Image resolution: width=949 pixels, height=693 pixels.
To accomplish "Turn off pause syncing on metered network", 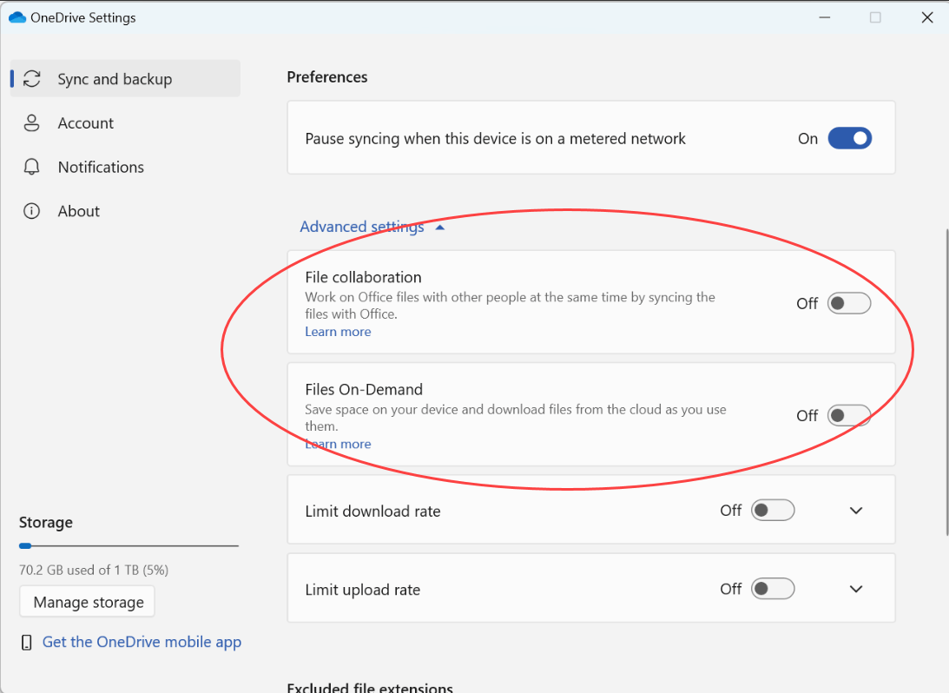I will [849, 138].
